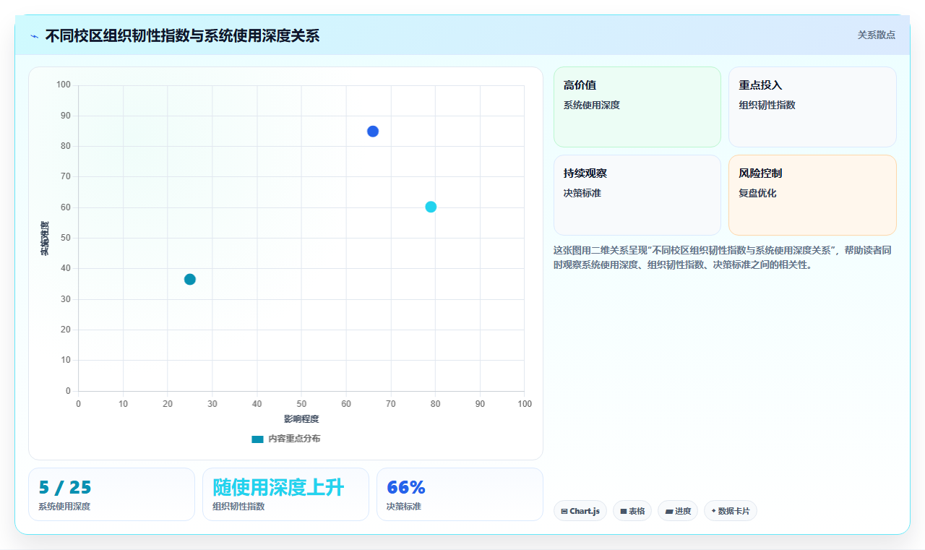This screenshot has width=925, height=550.
Task: Click the 表格 tag
Action: pyautogui.click(x=632, y=511)
